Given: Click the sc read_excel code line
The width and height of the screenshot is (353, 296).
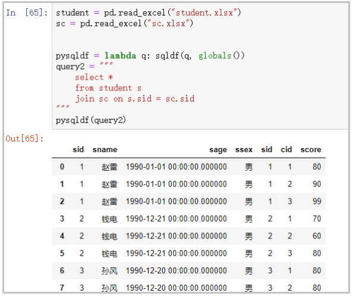Looking at the screenshot, I should (124, 23).
